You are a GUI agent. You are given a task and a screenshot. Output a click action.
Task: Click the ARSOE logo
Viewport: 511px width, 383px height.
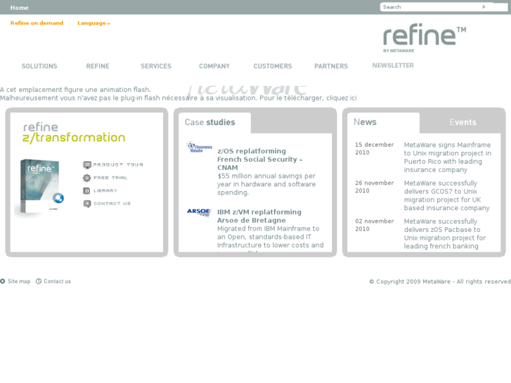tap(199, 212)
